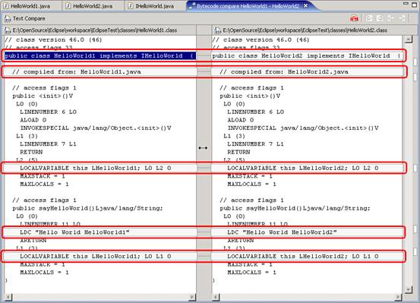Maximize the editor area with the top-right maximize icon

pos(415,5)
